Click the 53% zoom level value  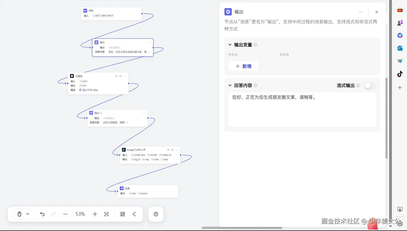tap(80, 214)
